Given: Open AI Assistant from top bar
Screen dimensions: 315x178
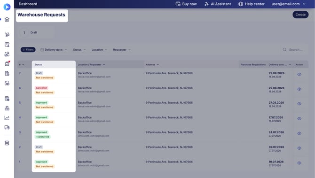Looking at the screenshot, I should (x=218, y=4).
